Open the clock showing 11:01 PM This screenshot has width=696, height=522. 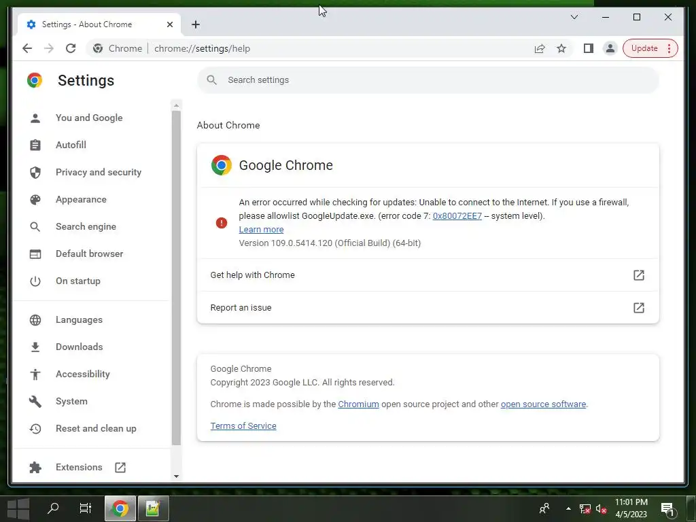(631, 508)
